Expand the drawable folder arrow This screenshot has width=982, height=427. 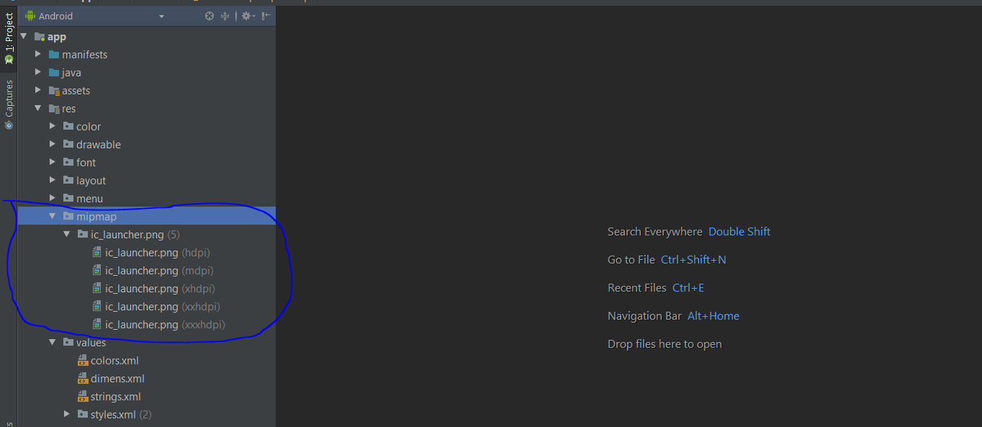[x=53, y=145]
